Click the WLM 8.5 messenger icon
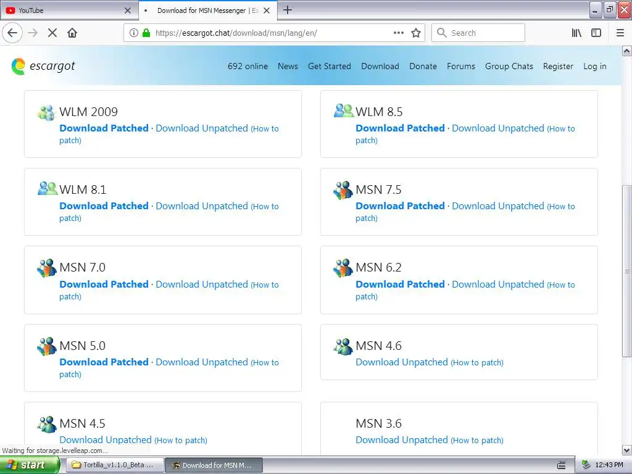The width and height of the screenshot is (632, 474). coord(344,110)
